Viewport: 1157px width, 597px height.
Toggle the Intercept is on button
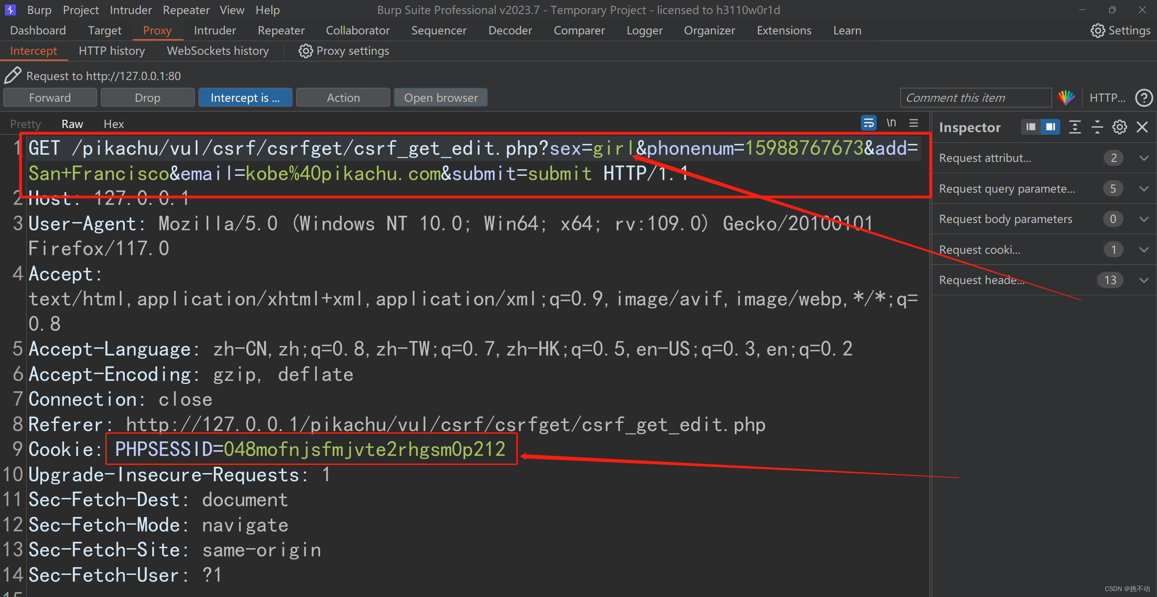pos(246,98)
